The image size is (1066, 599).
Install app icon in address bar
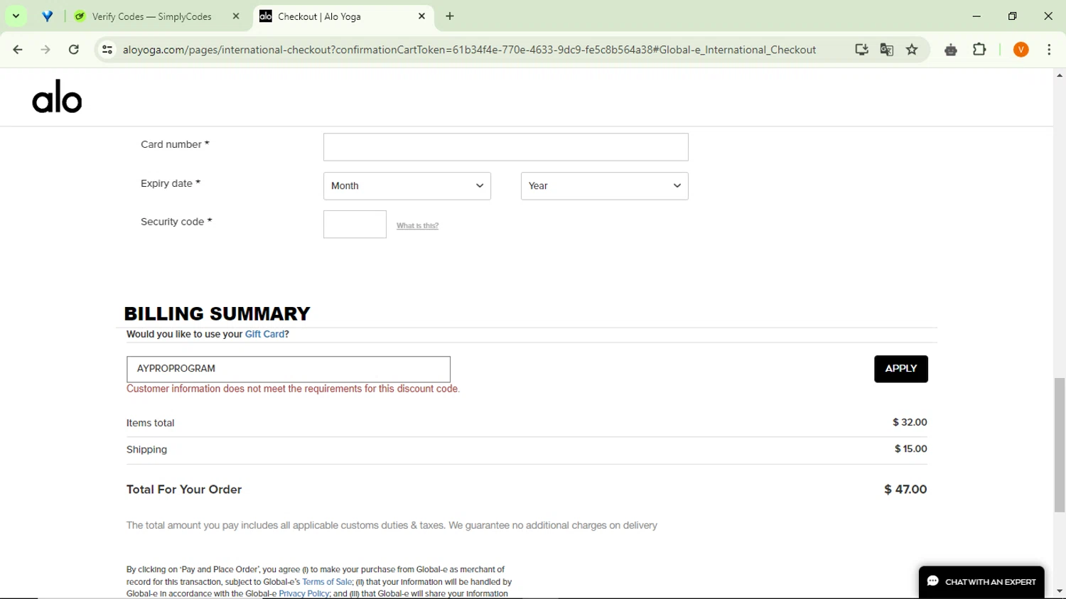861,50
